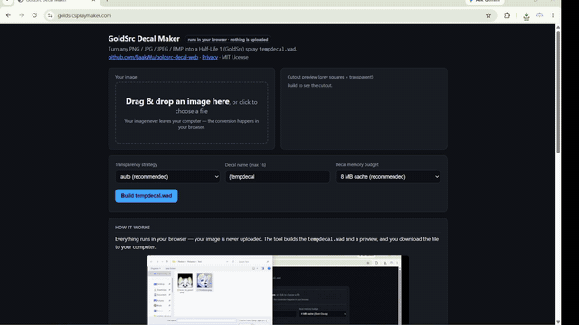Viewport: 579px width, 325px height.
Task: Click the 'Build to see the cutout.' text
Action: [309, 85]
